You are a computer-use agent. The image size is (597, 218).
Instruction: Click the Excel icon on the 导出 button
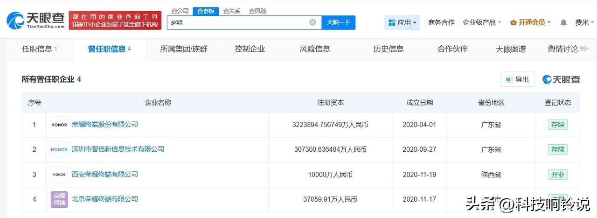click(x=508, y=79)
